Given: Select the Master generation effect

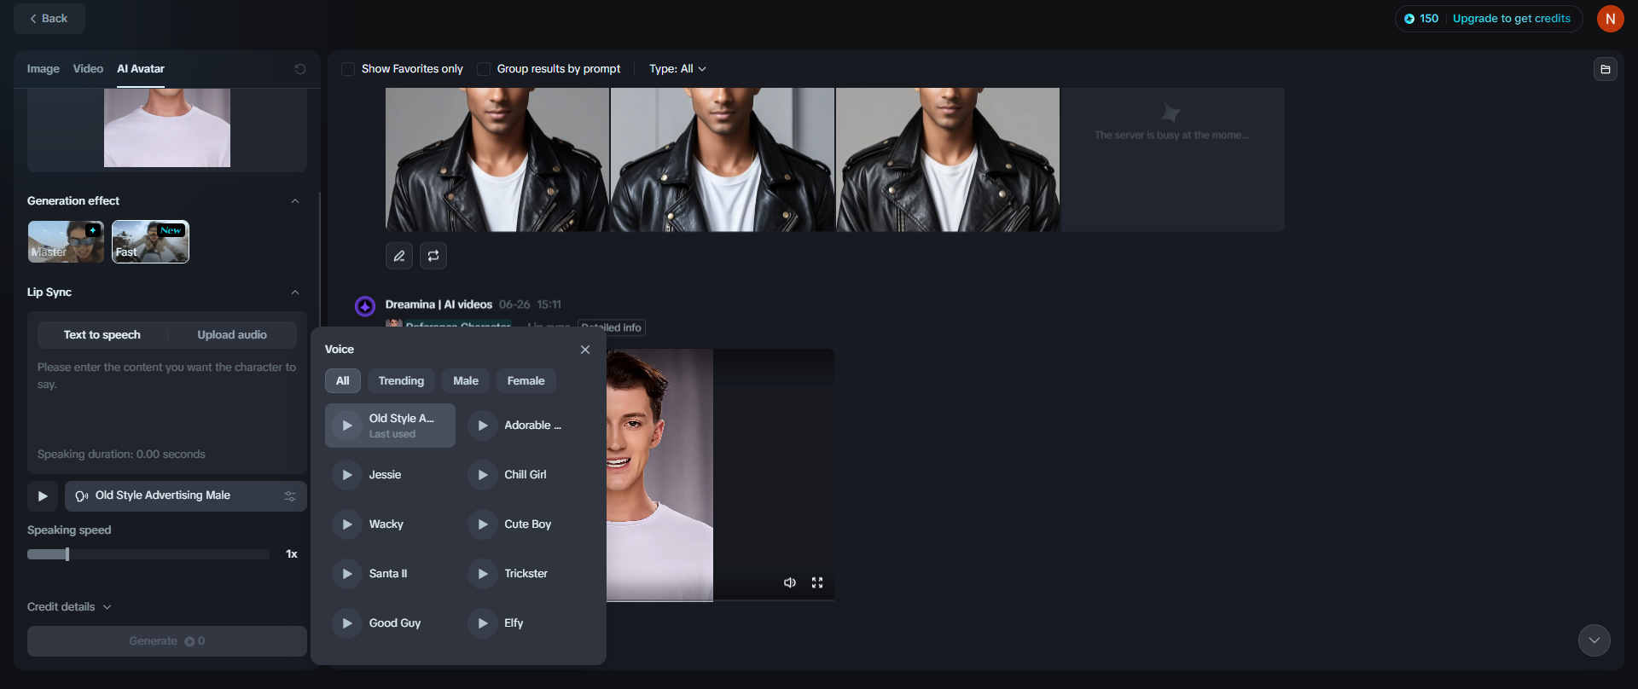Looking at the screenshot, I should 66,242.
